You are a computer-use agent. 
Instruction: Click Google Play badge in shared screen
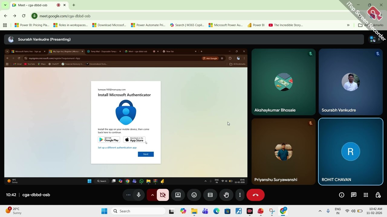click(109, 140)
